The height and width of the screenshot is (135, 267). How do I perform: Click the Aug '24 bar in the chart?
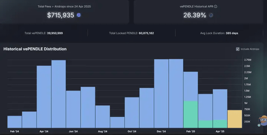pyautogui.click(x=103, y=117)
